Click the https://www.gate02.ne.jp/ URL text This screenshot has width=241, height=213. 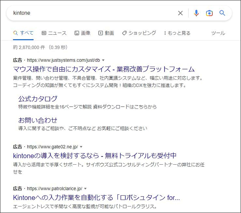point(52,147)
